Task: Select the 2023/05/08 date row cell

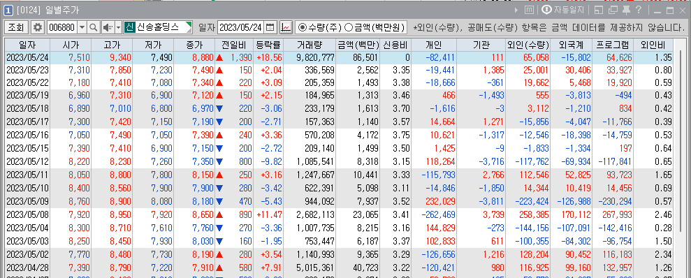Action: (x=27, y=215)
